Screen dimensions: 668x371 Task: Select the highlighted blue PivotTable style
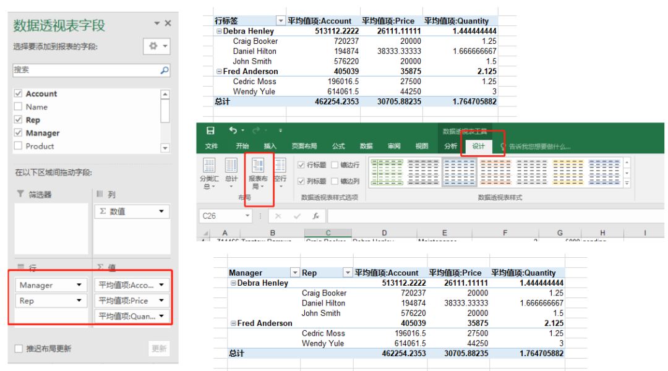click(459, 172)
